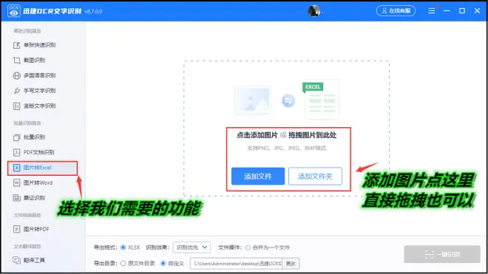Click 点击添加图片 text in drop zone
Screen dimensions: 488x274
[257, 135]
